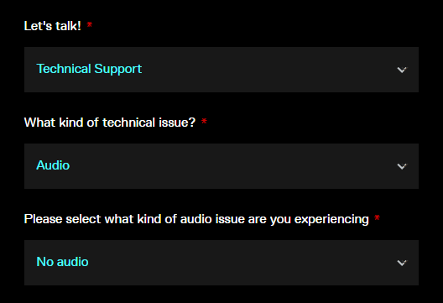
Task: Open the audio issue kind dropdown
Action: [x=221, y=263]
